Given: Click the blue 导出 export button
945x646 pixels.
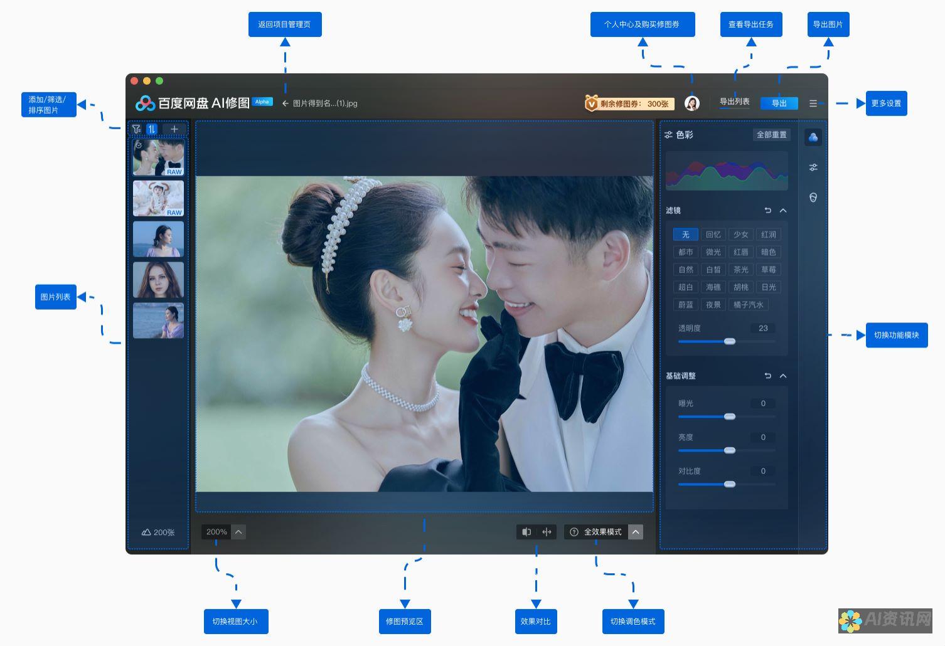Looking at the screenshot, I should pyautogui.click(x=779, y=103).
